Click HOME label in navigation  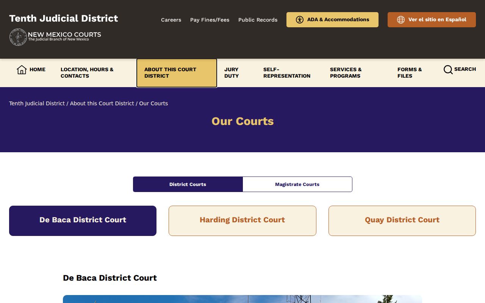[x=38, y=69]
